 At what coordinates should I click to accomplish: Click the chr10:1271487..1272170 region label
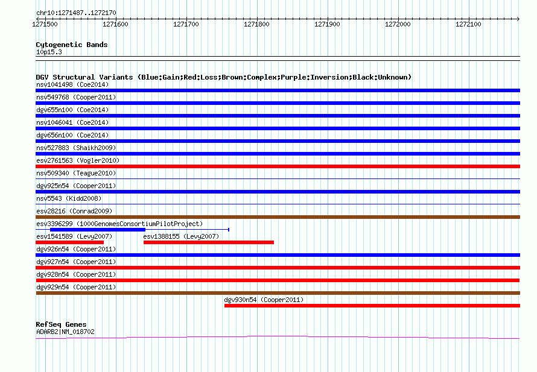[x=76, y=13]
